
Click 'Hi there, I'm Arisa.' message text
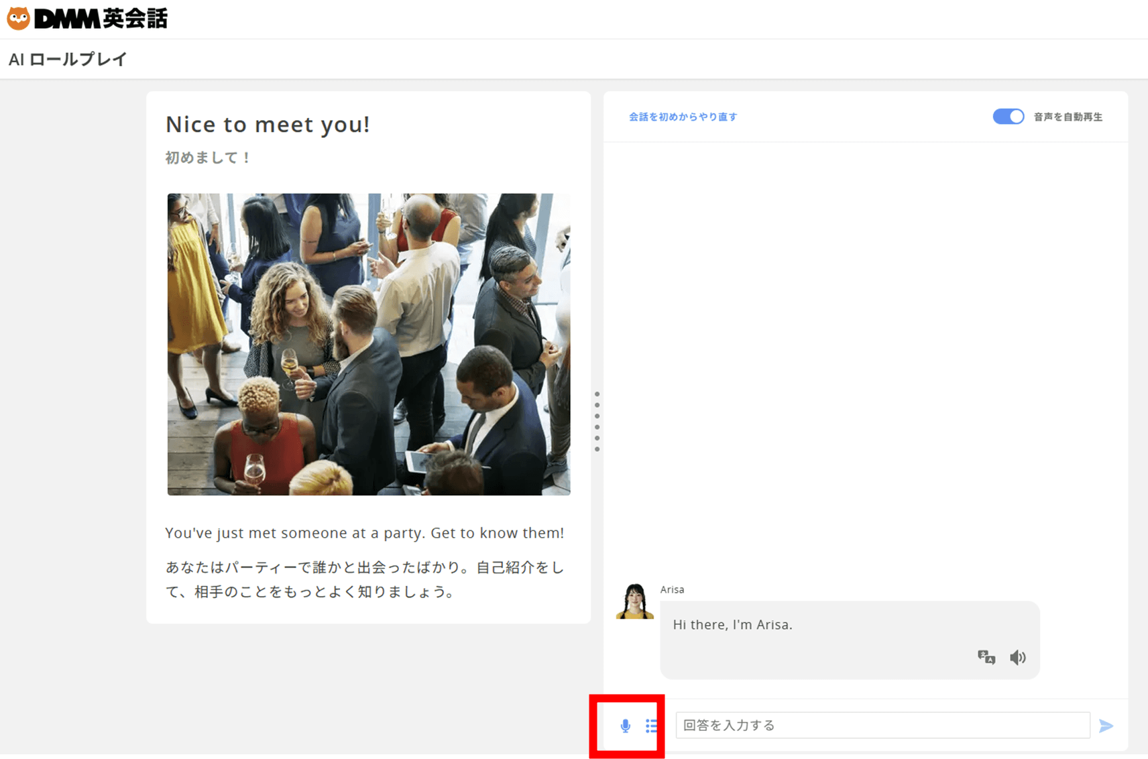(732, 624)
